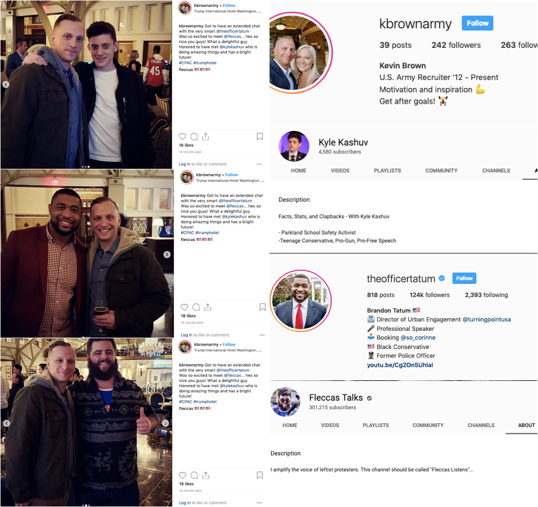Follow theofficertatum with blue Follow button

(464, 278)
